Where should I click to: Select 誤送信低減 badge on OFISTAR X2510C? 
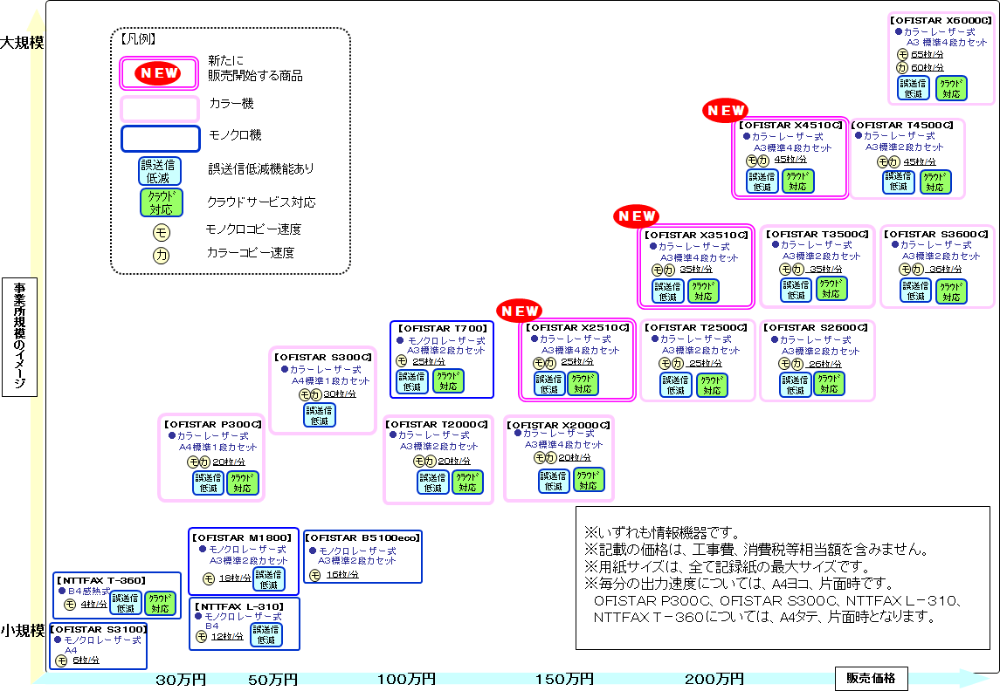tap(549, 383)
